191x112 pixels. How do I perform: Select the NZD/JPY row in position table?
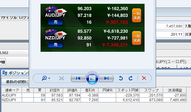tap(94, 100)
